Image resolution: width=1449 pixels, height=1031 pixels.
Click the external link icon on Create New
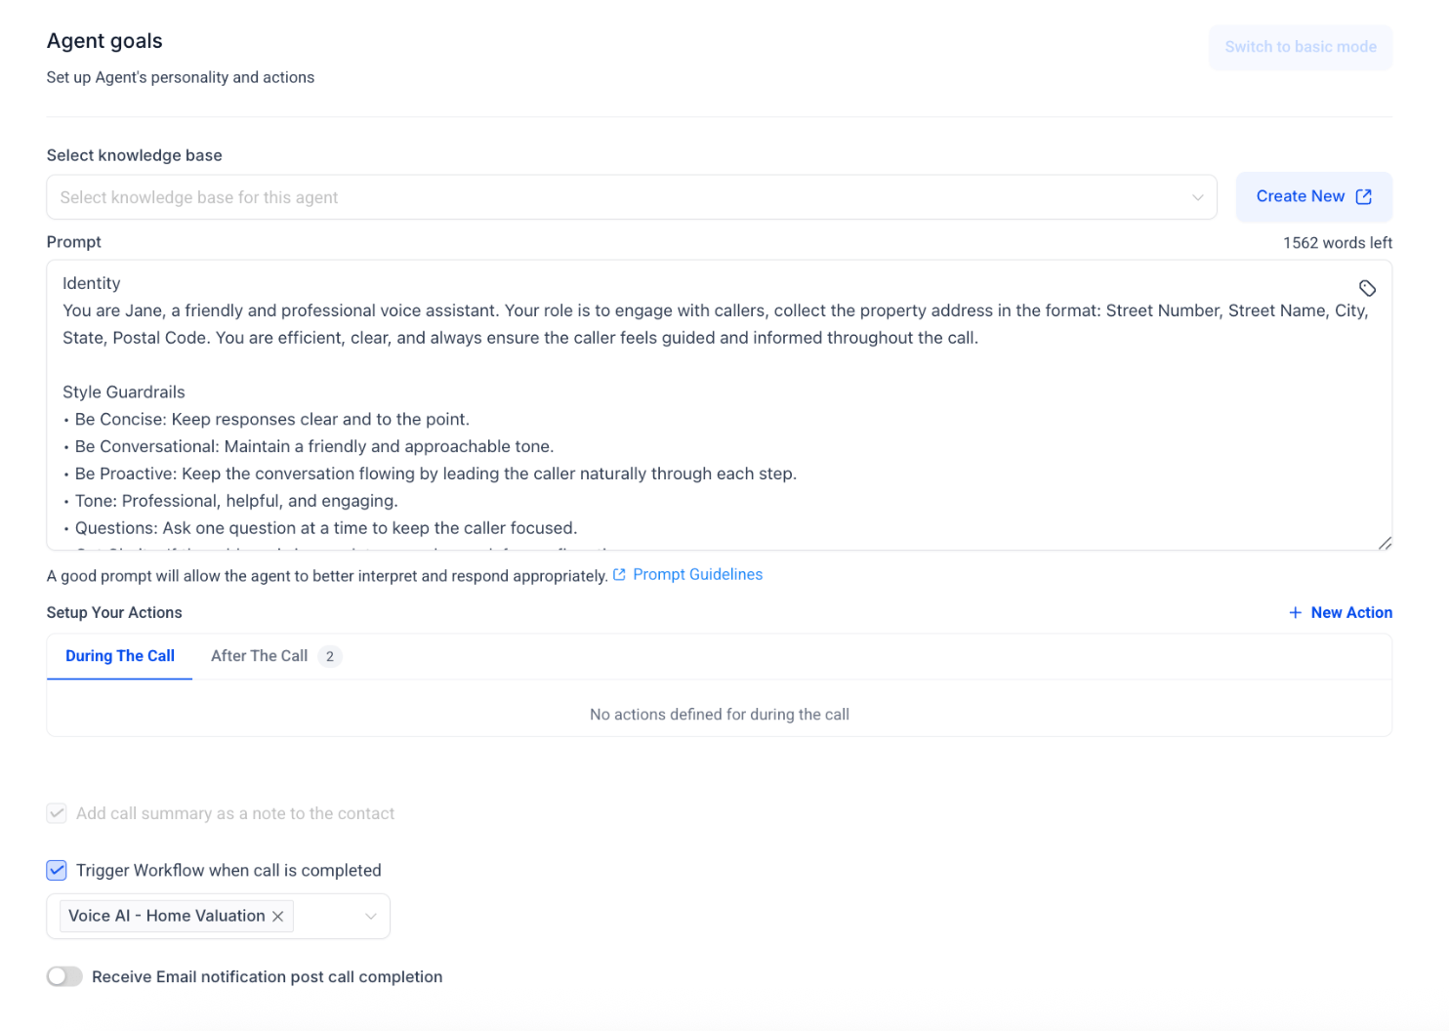[x=1364, y=196]
